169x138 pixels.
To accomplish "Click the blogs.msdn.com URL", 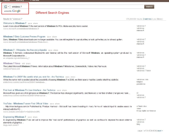I will tap(11, 125).
